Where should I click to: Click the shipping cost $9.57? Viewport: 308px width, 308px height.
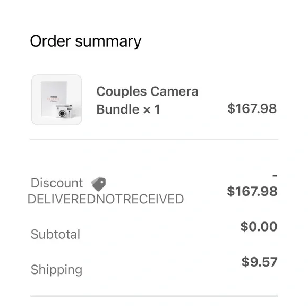point(260,262)
